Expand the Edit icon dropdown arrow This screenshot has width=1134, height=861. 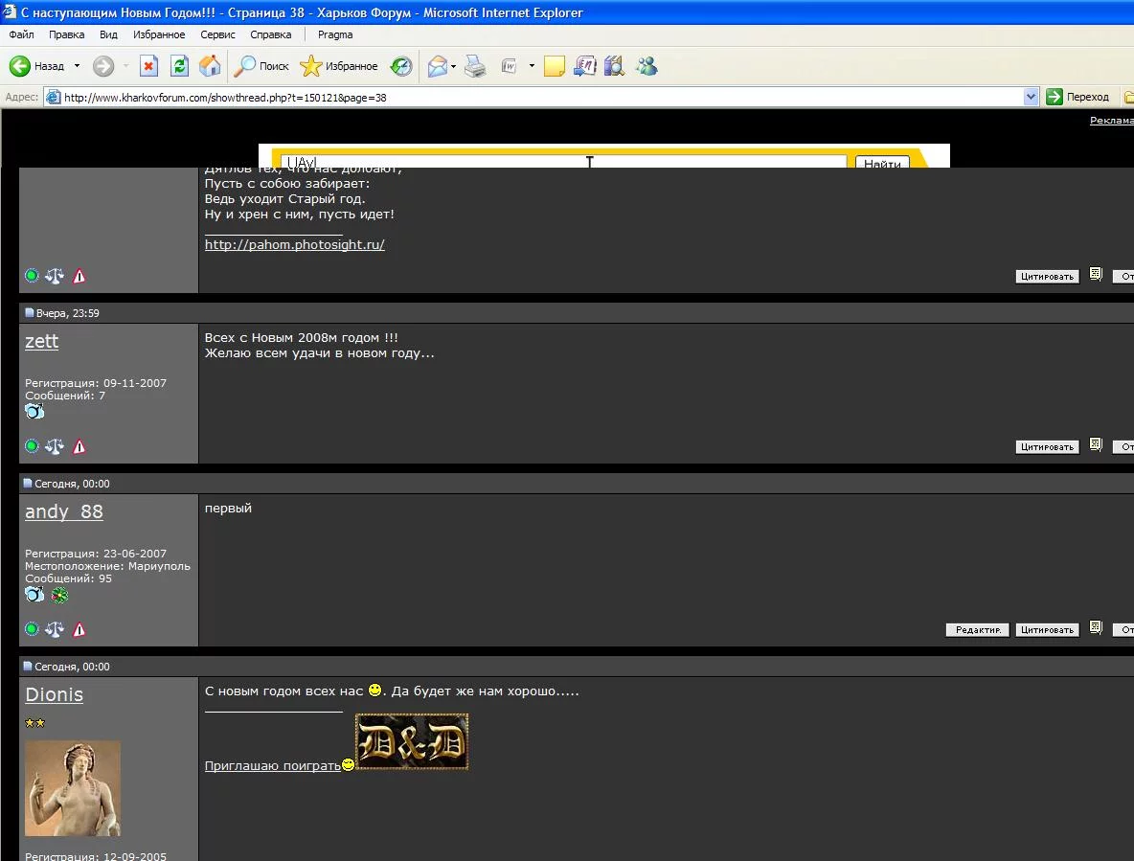[532, 66]
